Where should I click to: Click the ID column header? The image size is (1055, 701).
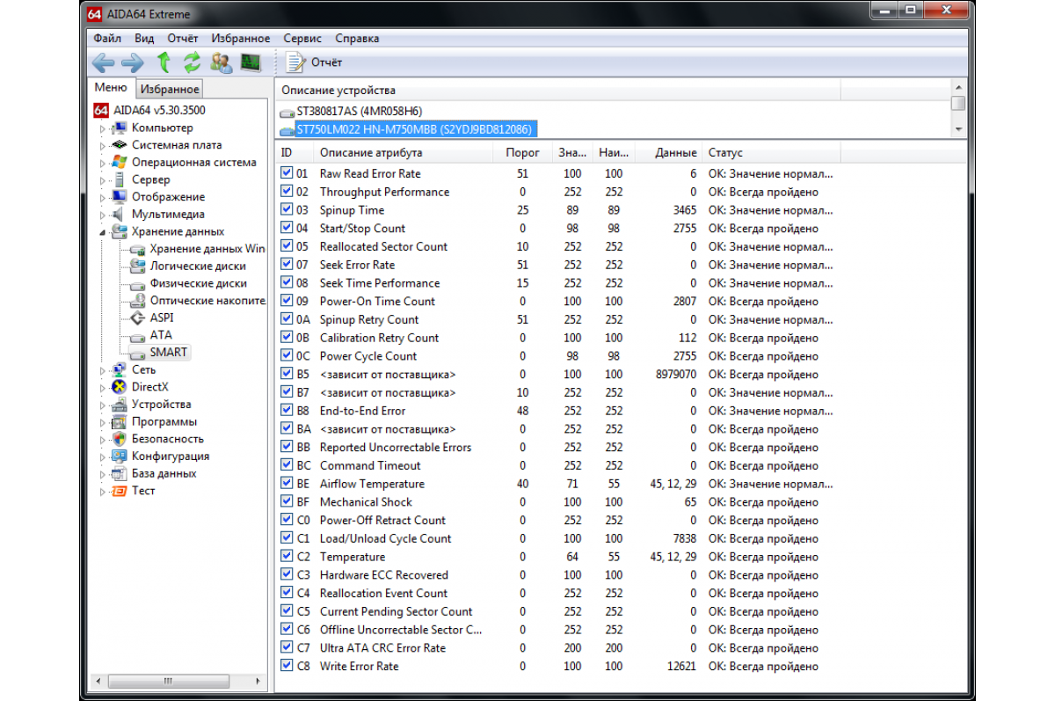tap(296, 153)
